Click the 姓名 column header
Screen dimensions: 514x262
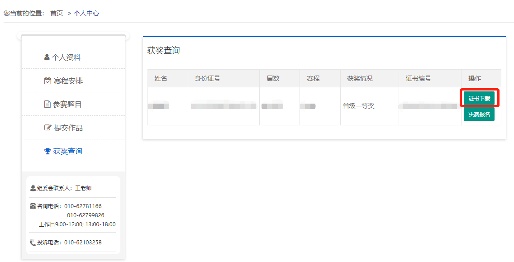tap(161, 78)
